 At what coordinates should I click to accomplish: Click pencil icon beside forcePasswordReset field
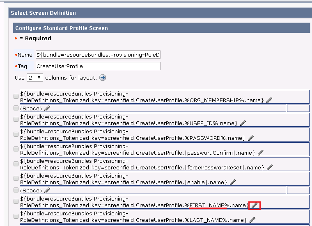(269, 167)
